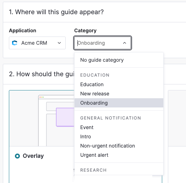Open the Application dropdown arrow

point(59,43)
